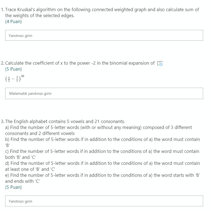The image size is (211, 211).
Task: Click the question number '2.' marker
Action: pos(2,63)
